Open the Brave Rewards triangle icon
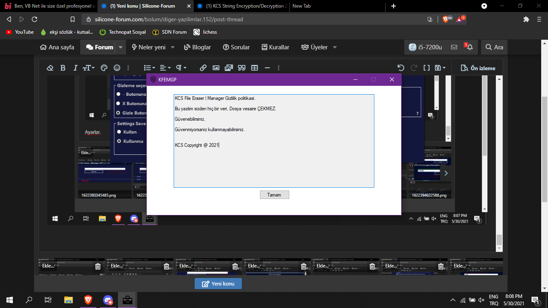This screenshot has width=548, height=308. 460,19
